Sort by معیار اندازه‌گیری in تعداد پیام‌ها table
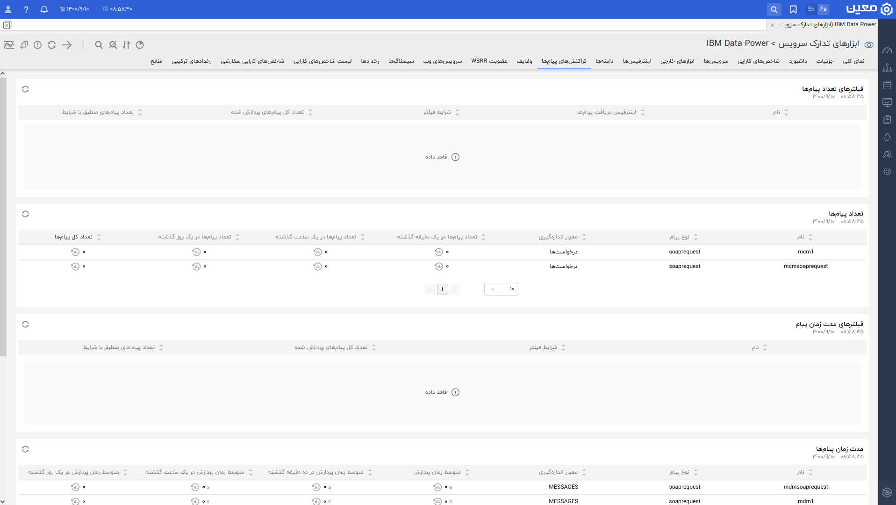 (x=562, y=237)
